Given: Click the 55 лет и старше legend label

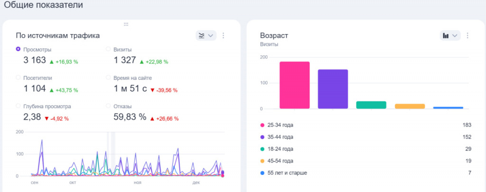Looking at the screenshot, I should (287, 173).
